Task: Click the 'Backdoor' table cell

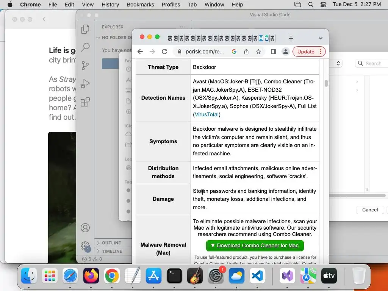Action: coord(255,67)
